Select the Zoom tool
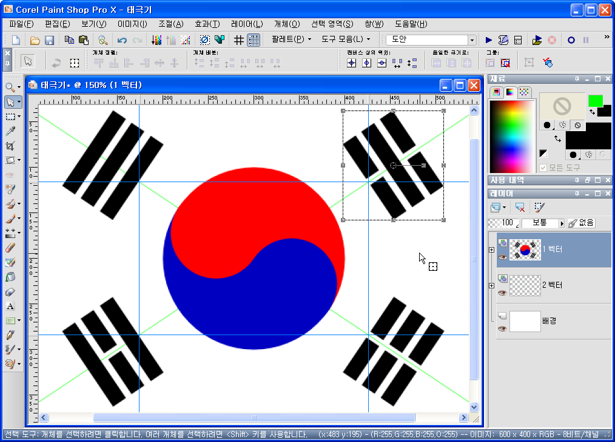The image size is (615, 442). 11,87
